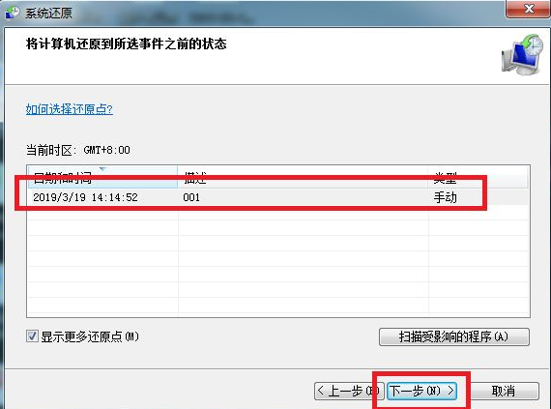Image resolution: width=551 pixels, height=409 pixels.
Task: Proceed with the 下一步 button
Action: (421, 391)
